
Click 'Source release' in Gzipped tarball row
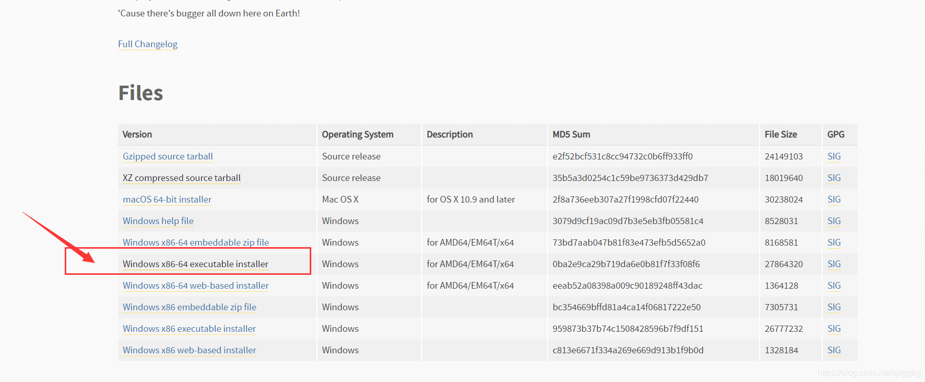pos(351,156)
